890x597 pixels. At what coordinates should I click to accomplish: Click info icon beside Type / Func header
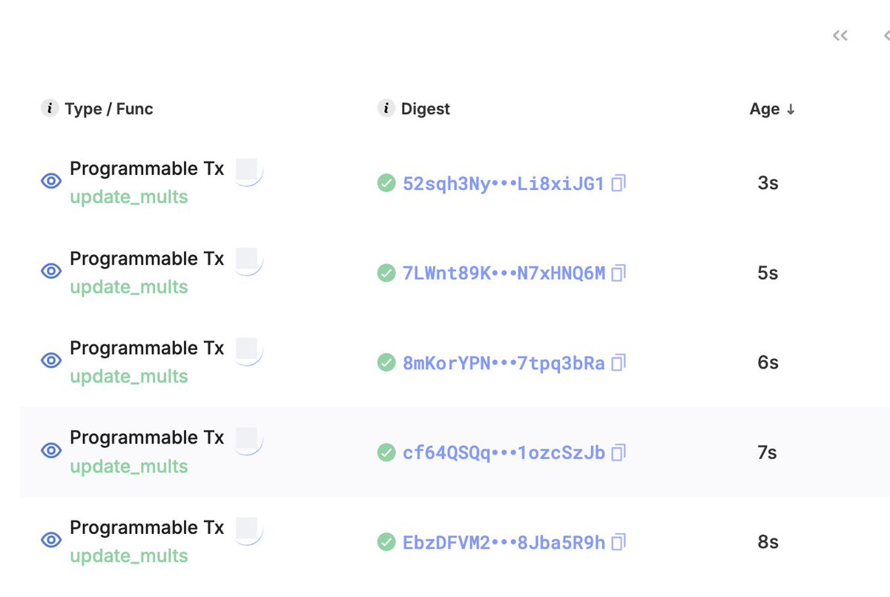50,108
